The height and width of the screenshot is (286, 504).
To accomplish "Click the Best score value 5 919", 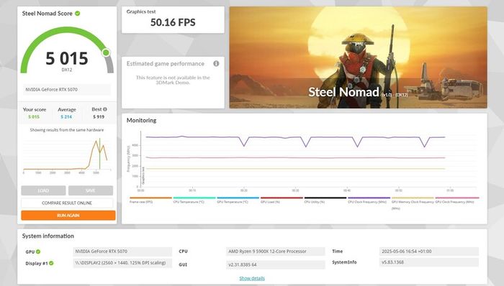I will pyautogui.click(x=99, y=117).
